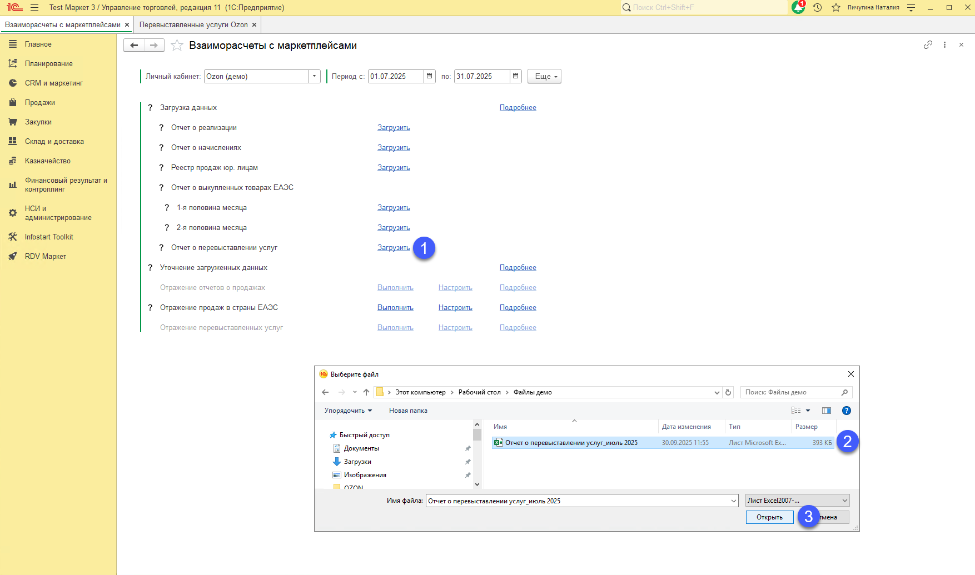Open calendar picker for period start date
Screen dimensions: 975x575
coord(430,76)
